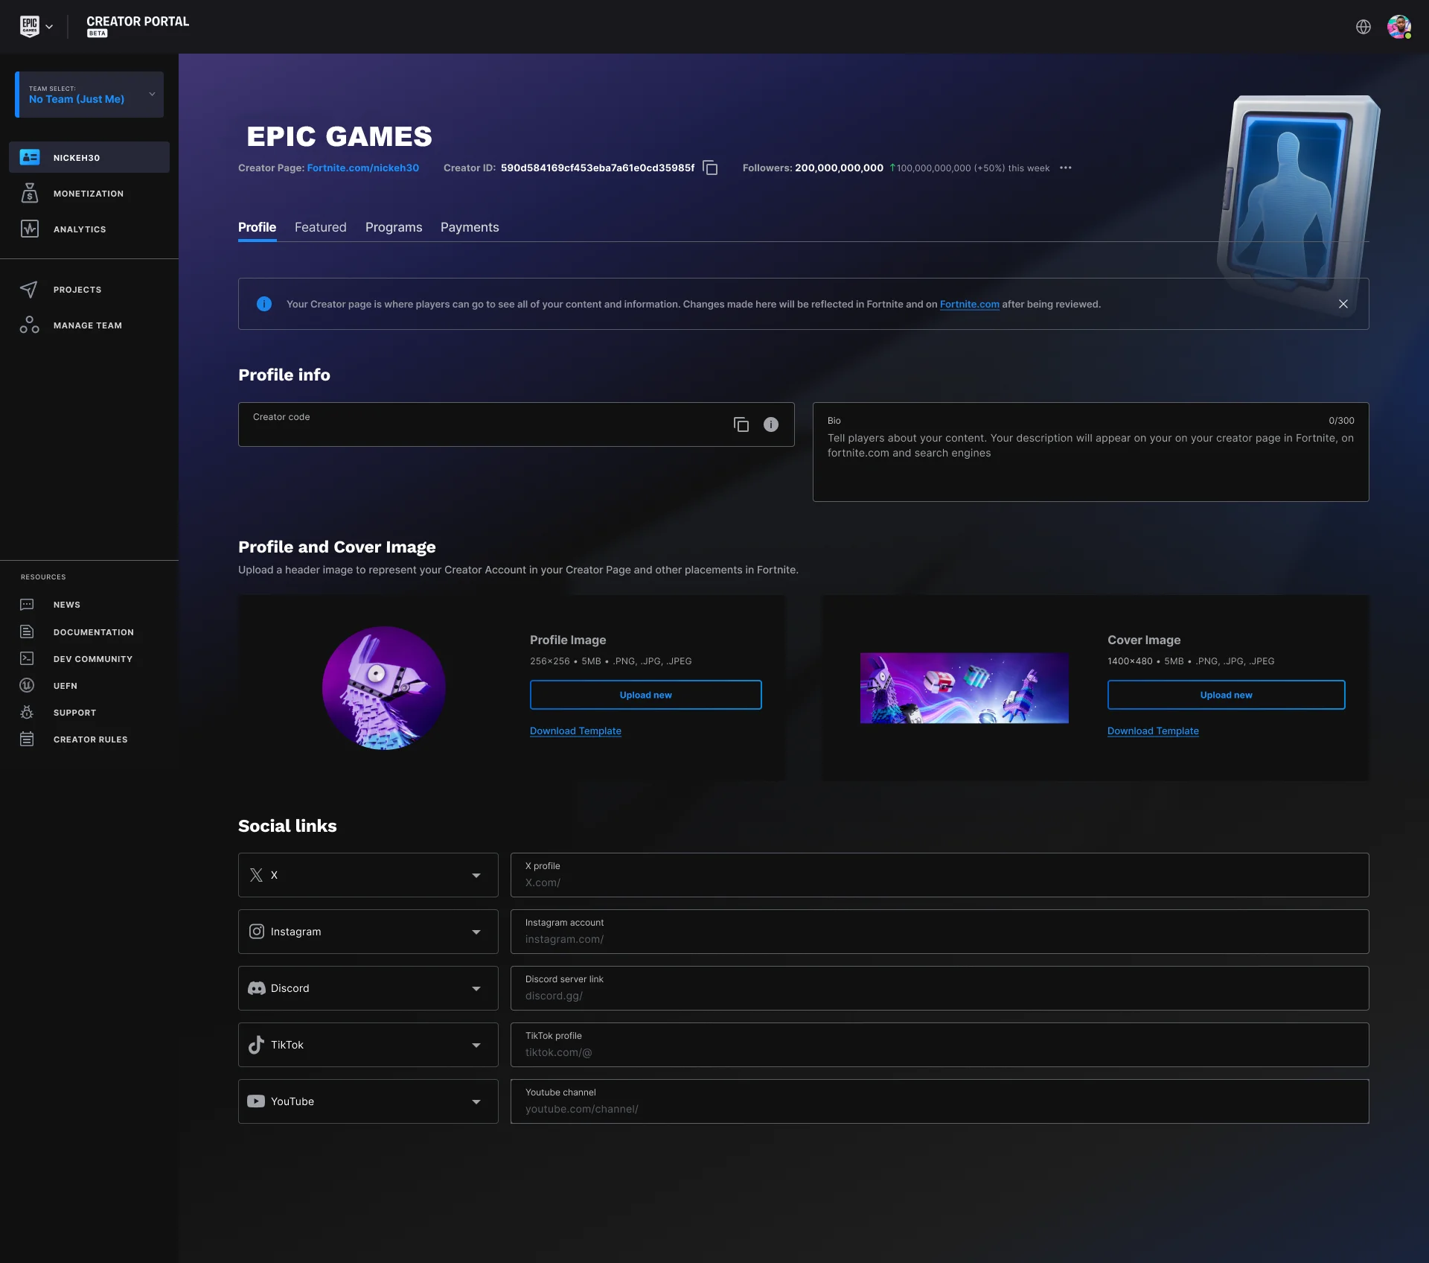
Task: Switch to the Programs tab
Action: pos(394,227)
